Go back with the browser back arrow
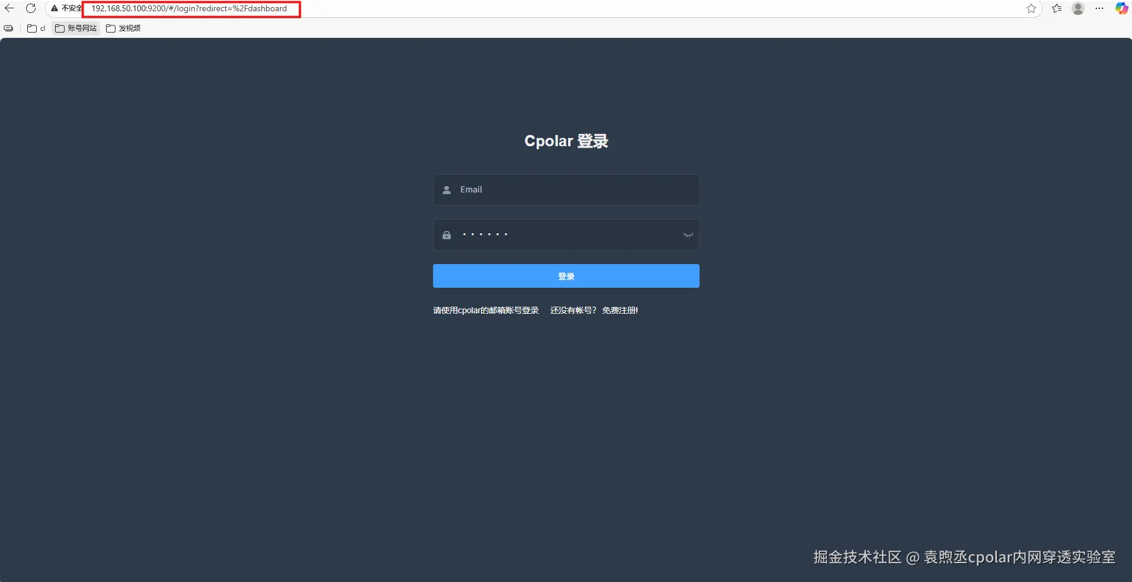Image resolution: width=1132 pixels, height=582 pixels. (x=9, y=8)
